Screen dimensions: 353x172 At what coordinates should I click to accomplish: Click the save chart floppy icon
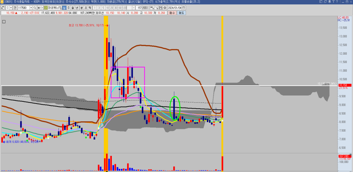[160, 8]
